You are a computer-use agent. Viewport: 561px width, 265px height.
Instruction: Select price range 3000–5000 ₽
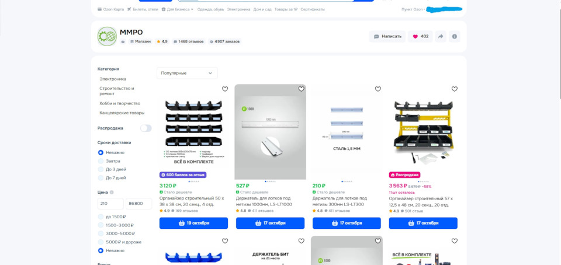click(101, 233)
